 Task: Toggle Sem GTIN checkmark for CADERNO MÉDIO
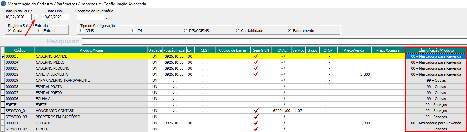tap(257, 62)
